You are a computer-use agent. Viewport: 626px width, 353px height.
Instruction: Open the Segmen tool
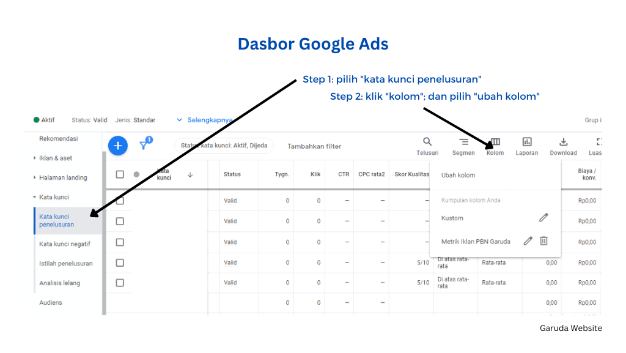[x=463, y=146]
